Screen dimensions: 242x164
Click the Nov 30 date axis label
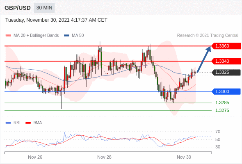coord(184,157)
